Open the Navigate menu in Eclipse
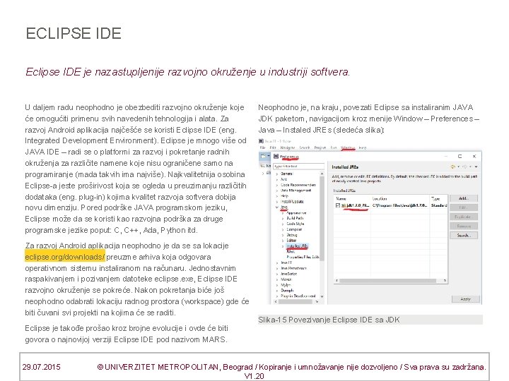The image size is (509, 381). (x=287, y=147)
